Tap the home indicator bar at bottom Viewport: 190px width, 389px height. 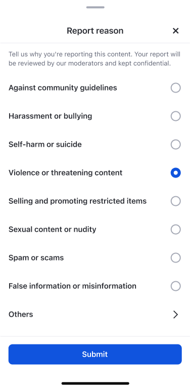pyautogui.click(x=96, y=383)
